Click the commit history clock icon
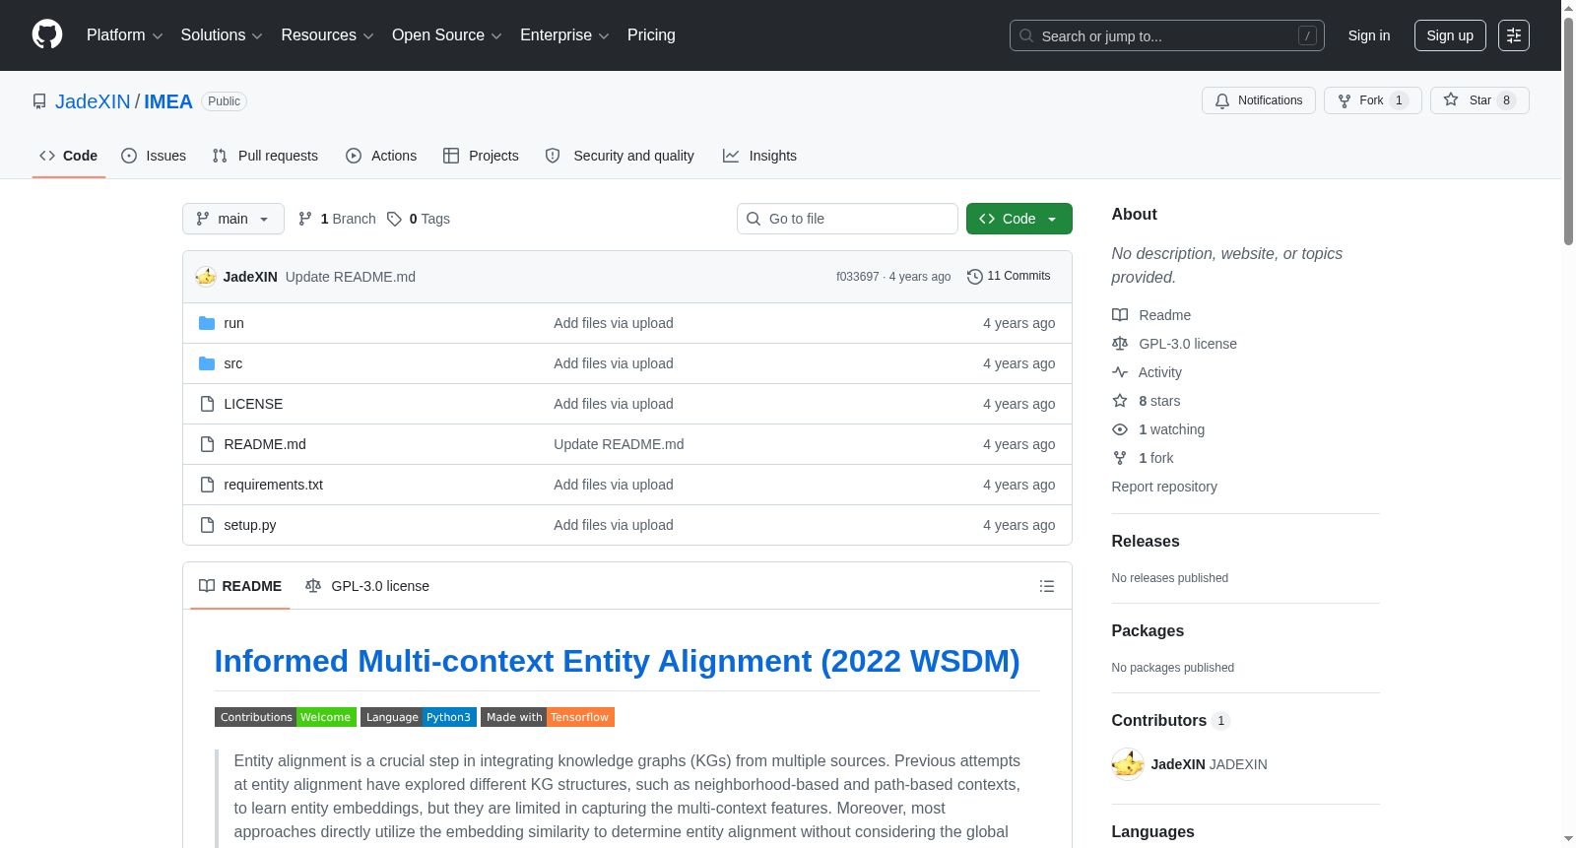This screenshot has height=848, width=1576. tap(975, 277)
